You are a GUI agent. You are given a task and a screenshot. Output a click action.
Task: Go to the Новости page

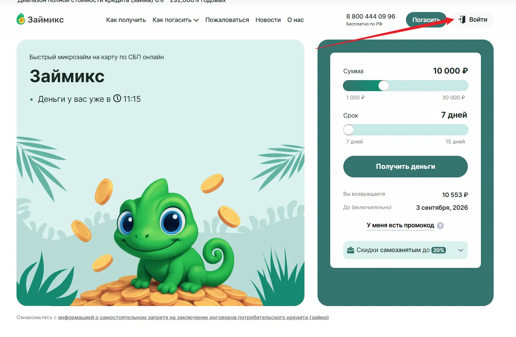click(x=268, y=20)
